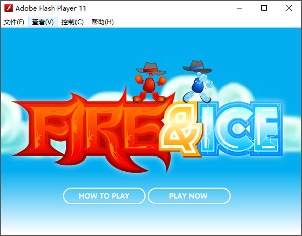Click the ice character's blue-banded hat
This screenshot has height=236, width=302.
point(197,66)
